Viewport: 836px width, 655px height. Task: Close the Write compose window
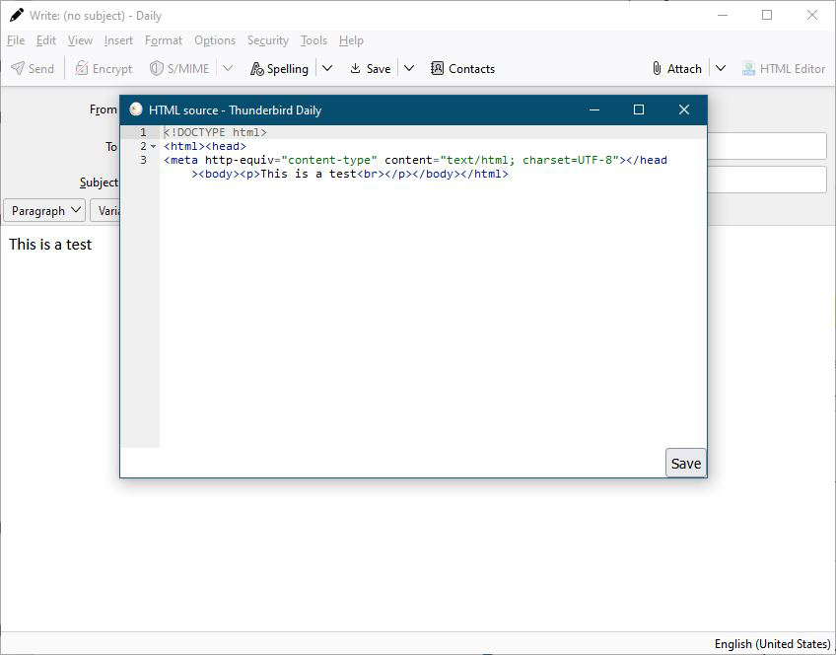(x=812, y=15)
